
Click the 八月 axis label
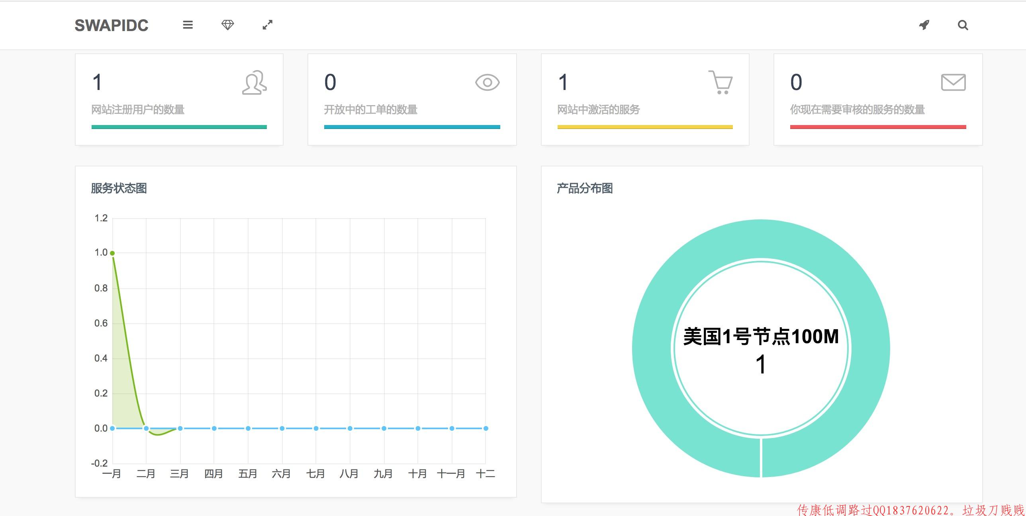(x=349, y=474)
